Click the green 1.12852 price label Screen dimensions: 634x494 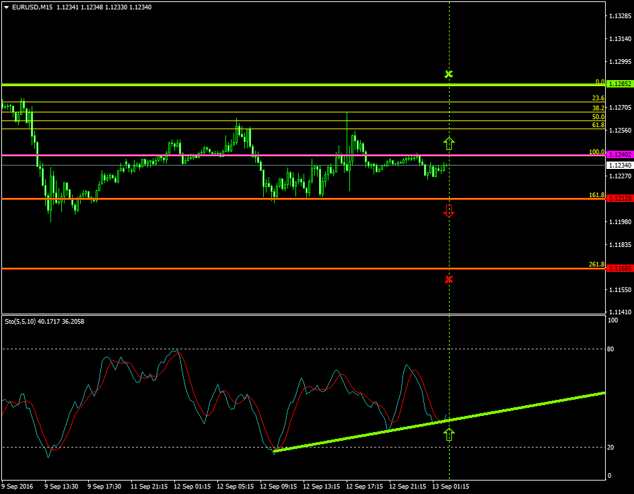point(619,84)
